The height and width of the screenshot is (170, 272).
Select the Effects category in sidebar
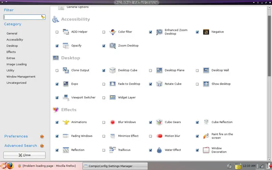click(11, 52)
